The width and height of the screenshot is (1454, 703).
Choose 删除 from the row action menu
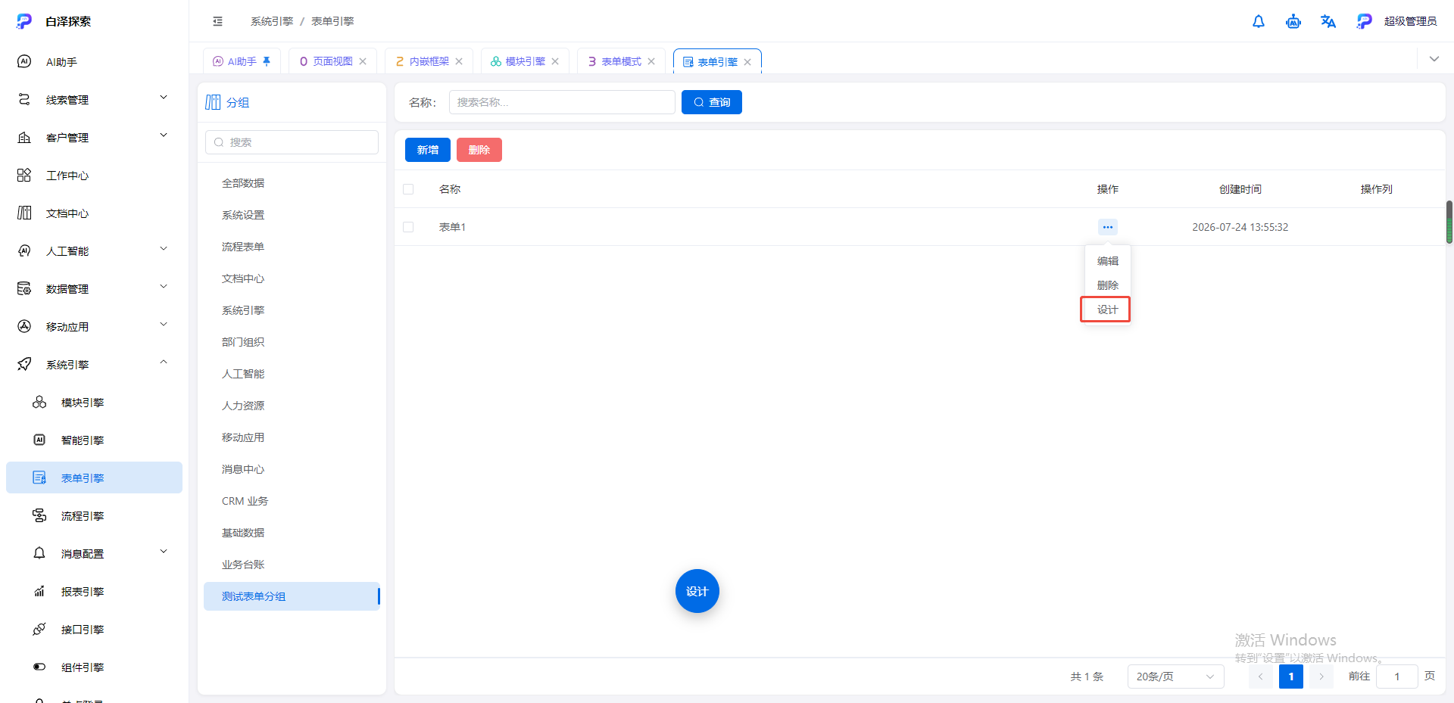pyautogui.click(x=1107, y=285)
